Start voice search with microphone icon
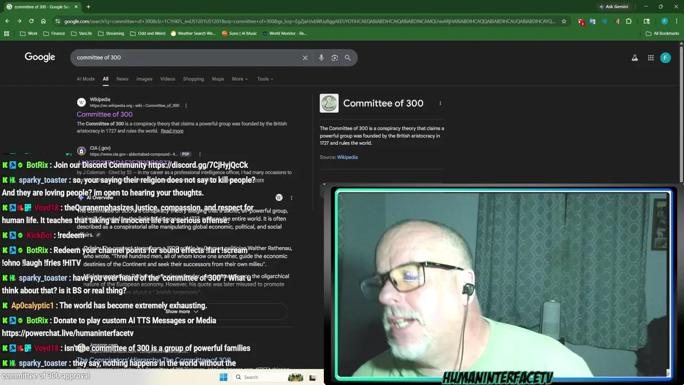The image size is (684, 385). click(x=321, y=58)
